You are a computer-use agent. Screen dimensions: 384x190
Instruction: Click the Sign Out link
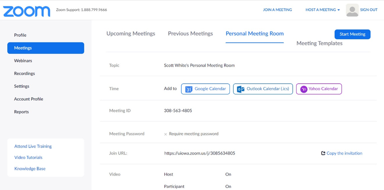point(368,10)
